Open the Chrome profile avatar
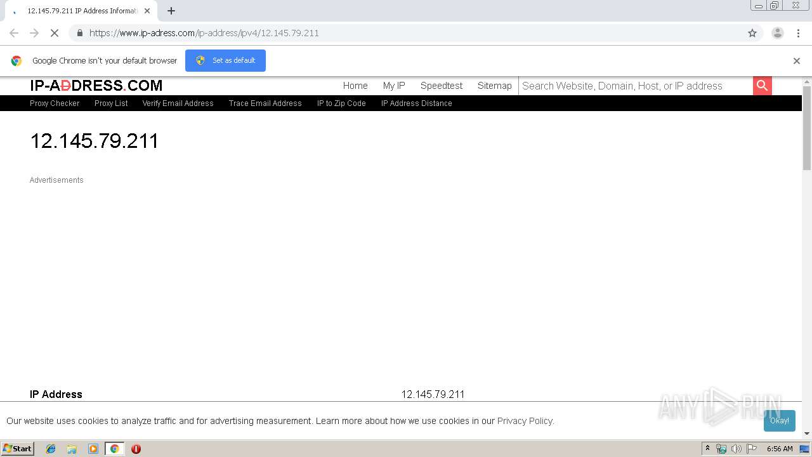This screenshot has height=457, width=812. click(777, 33)
